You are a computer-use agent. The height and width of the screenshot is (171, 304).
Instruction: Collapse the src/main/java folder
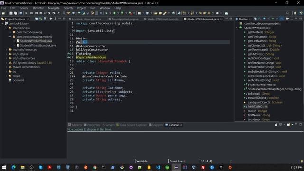coord(6,28)
